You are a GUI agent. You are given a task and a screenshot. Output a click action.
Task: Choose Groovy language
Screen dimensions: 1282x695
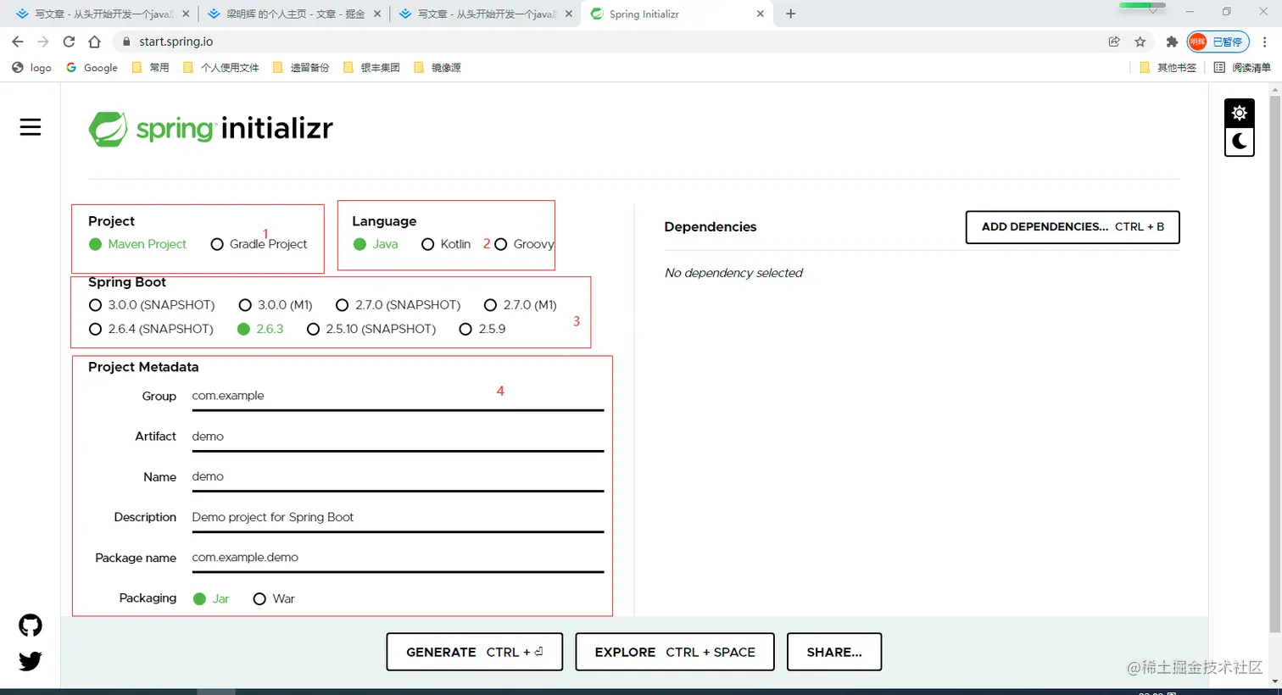pyautogui.click(x=524, y=244)
